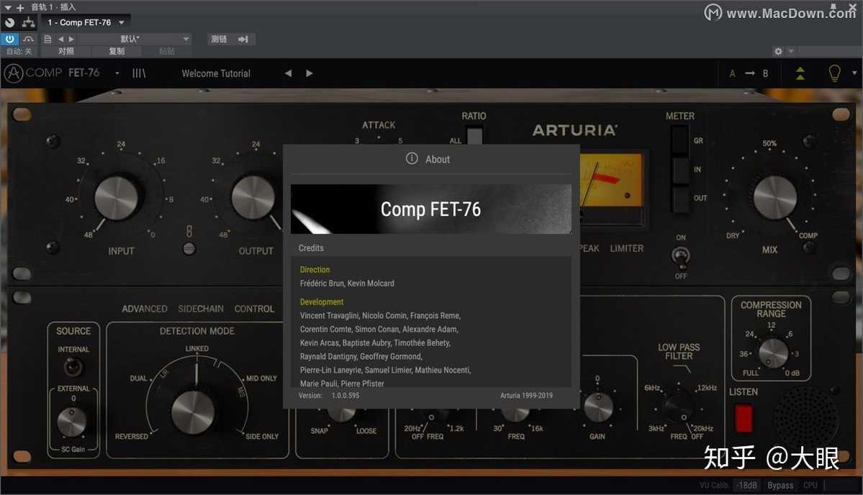
Task: Collapse the insert panel triangle at top-left
Action: (x=7, y=8)
